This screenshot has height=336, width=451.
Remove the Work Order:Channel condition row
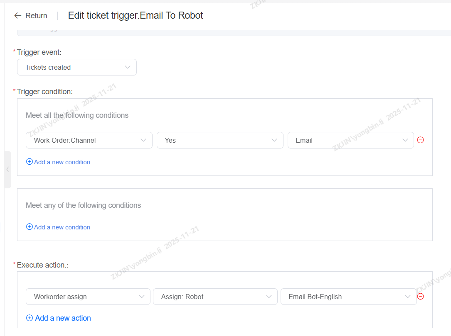(420, 140)
